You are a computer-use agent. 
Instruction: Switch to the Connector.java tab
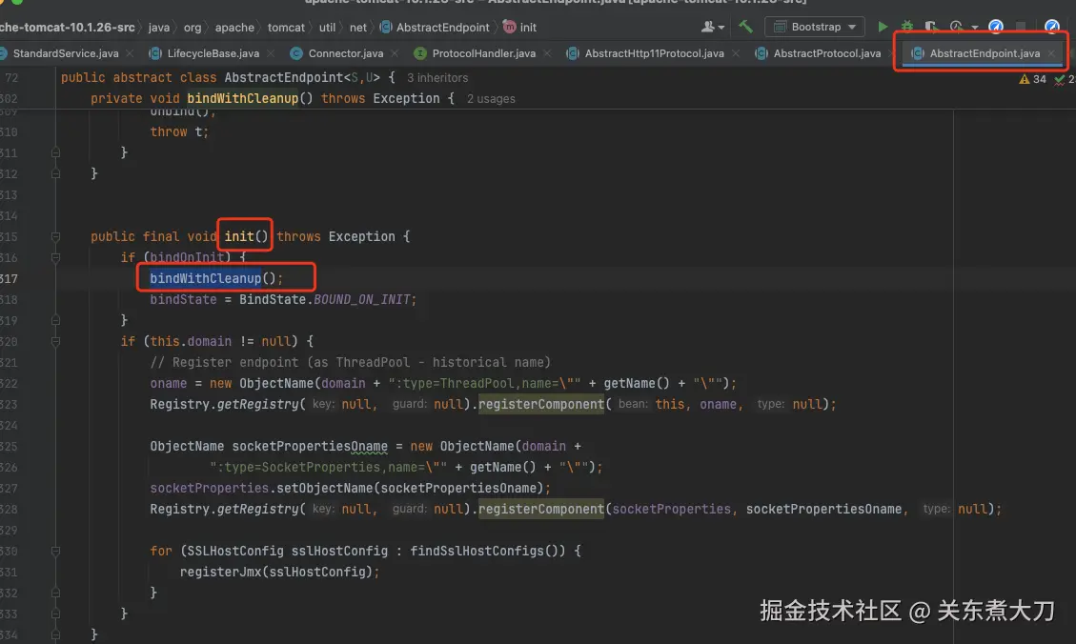click(345, 53)
